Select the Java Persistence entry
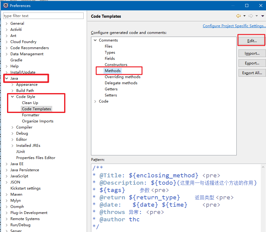Viewport: 266px width, 232px height. point(25,170)
